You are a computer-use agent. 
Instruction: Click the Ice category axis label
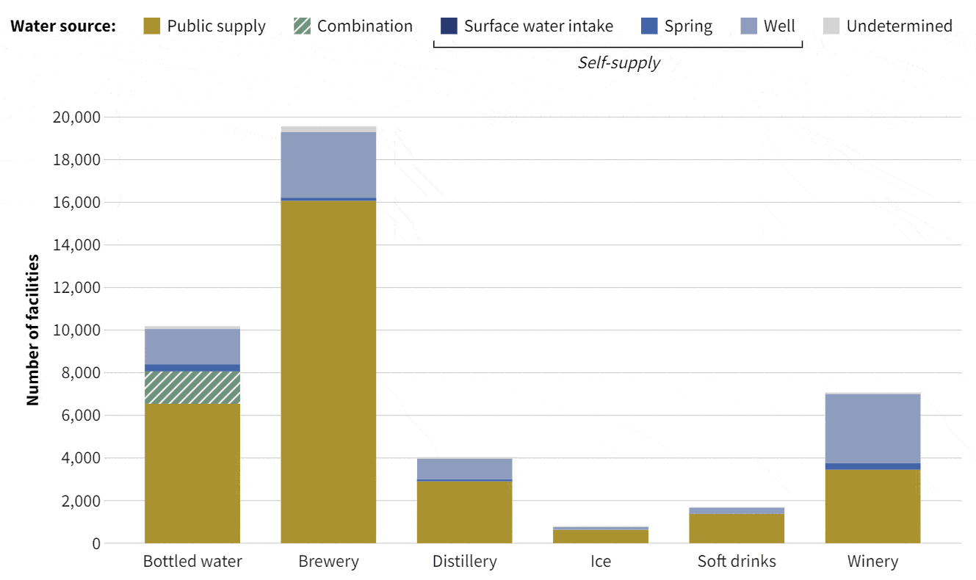click(x=601, y=562)
